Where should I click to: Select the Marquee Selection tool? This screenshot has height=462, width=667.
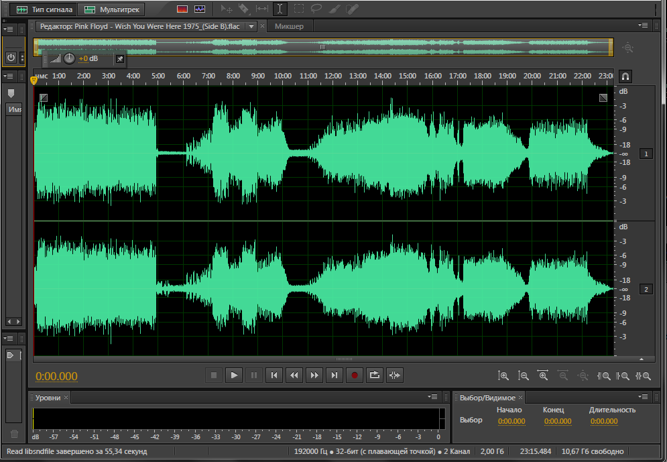[x=298, y=9]
